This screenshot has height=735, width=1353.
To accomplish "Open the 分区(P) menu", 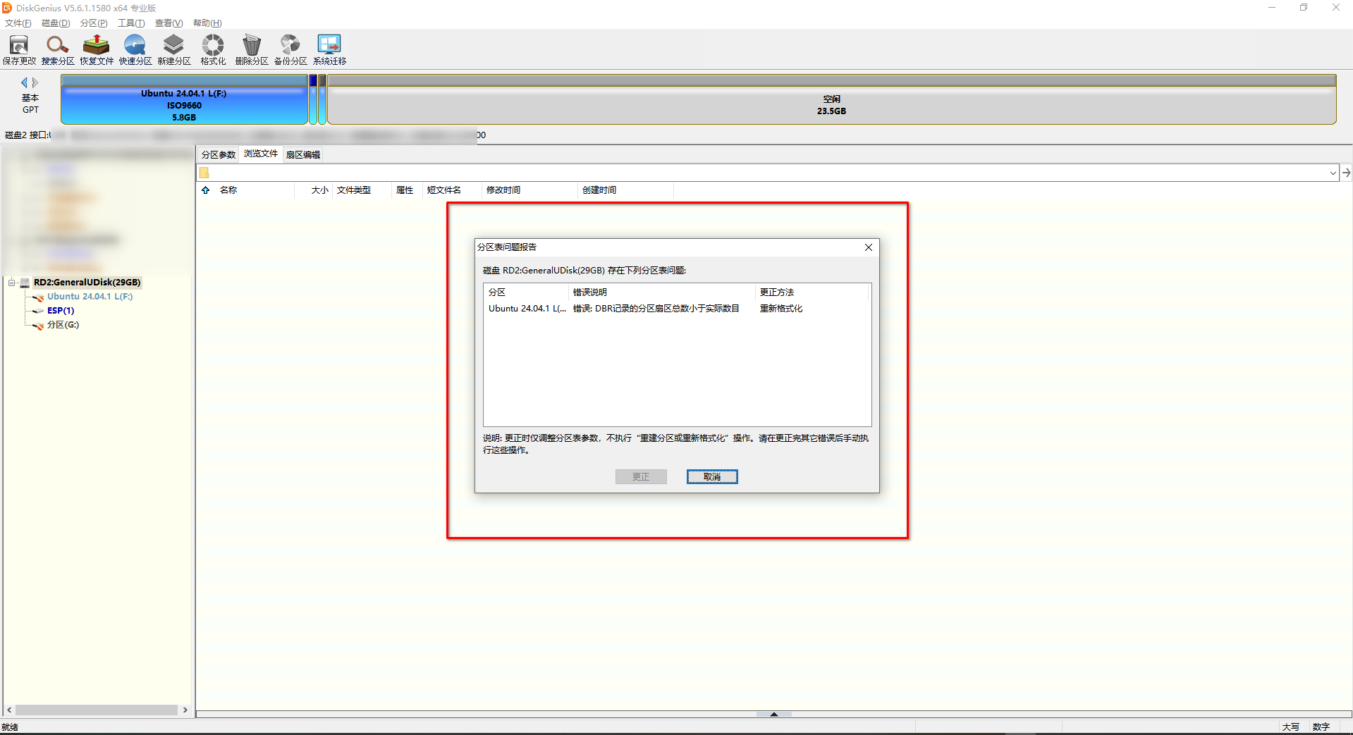I will [x=94, y=23].
